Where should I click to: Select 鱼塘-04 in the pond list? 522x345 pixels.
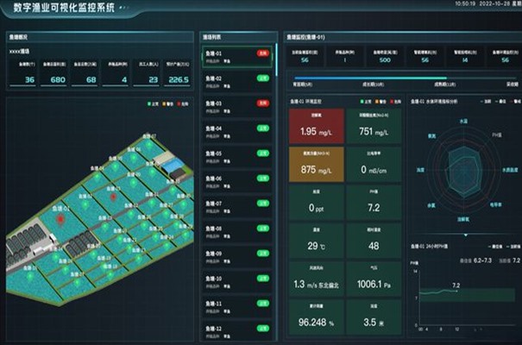pos(237,132)
